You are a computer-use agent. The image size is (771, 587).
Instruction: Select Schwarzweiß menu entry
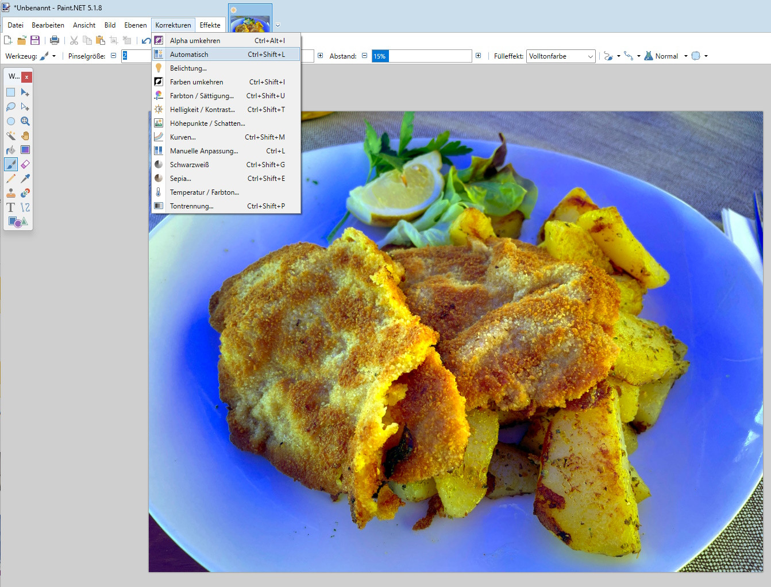189,165
